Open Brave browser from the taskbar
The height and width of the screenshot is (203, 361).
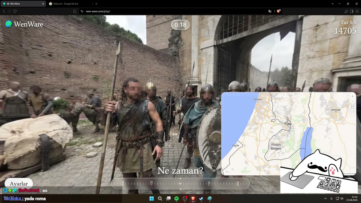(193, 198)
